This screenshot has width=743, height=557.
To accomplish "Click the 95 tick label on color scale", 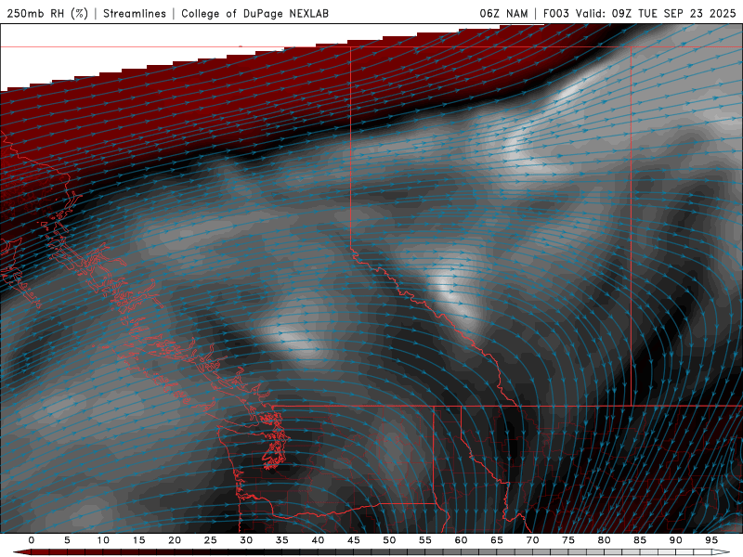I will 710,540.
